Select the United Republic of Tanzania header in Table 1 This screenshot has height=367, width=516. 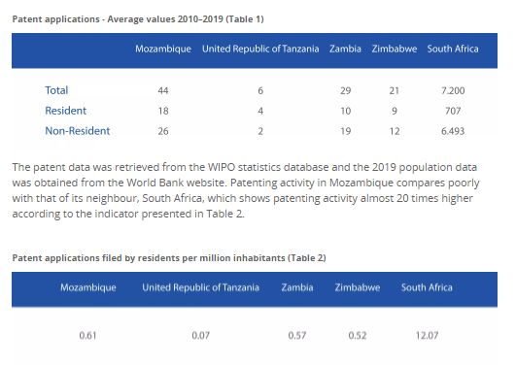(260, 49)
